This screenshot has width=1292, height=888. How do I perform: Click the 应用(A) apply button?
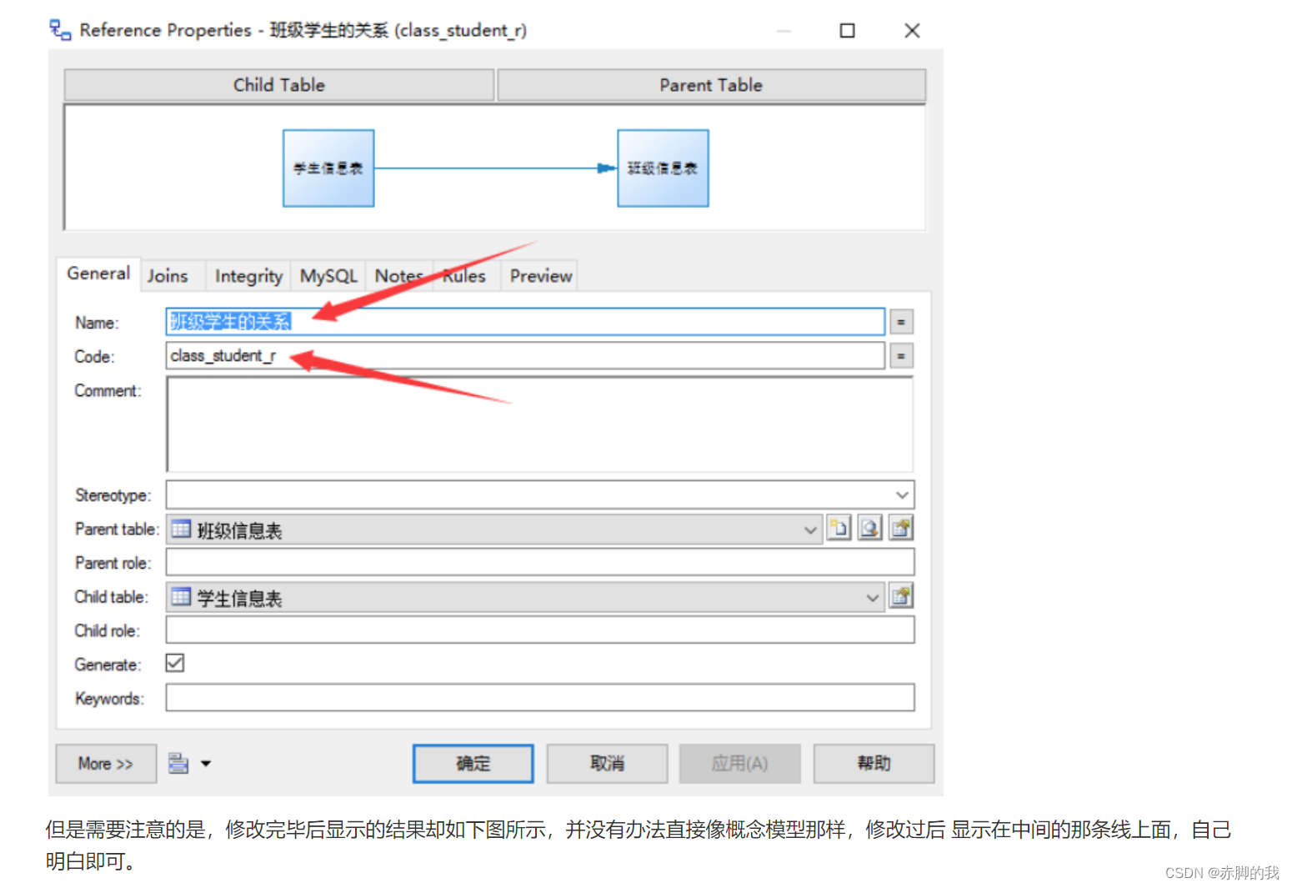click(740, 764)
